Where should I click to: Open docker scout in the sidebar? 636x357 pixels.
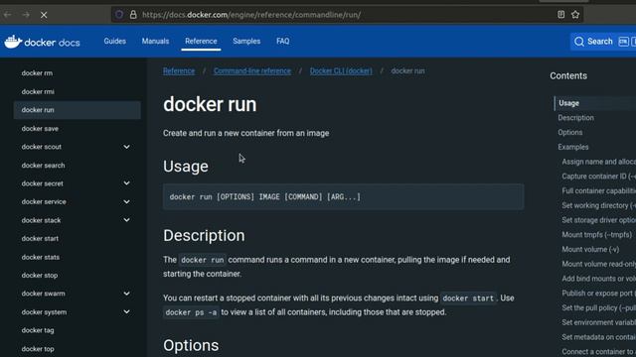tap(42, 147)
